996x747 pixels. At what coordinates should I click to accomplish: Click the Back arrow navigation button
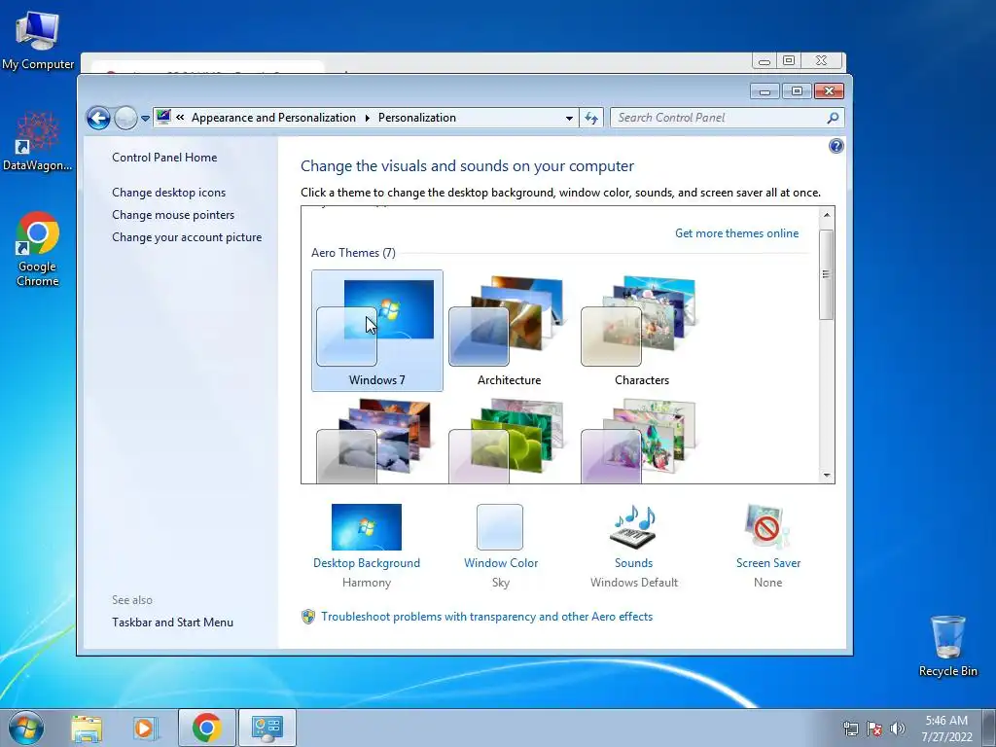(x=98, y=118)
